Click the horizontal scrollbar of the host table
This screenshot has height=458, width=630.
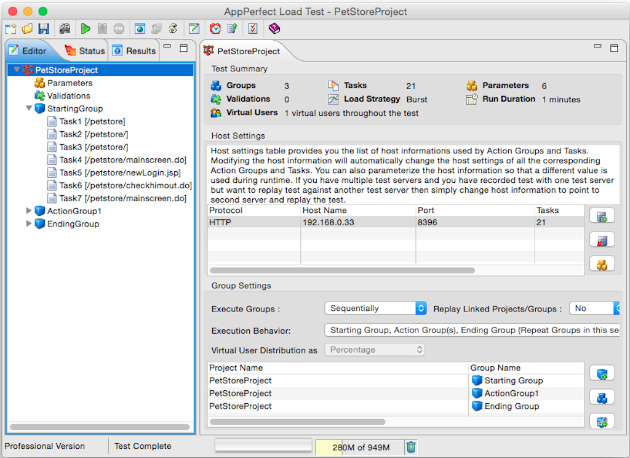point(342,270)
